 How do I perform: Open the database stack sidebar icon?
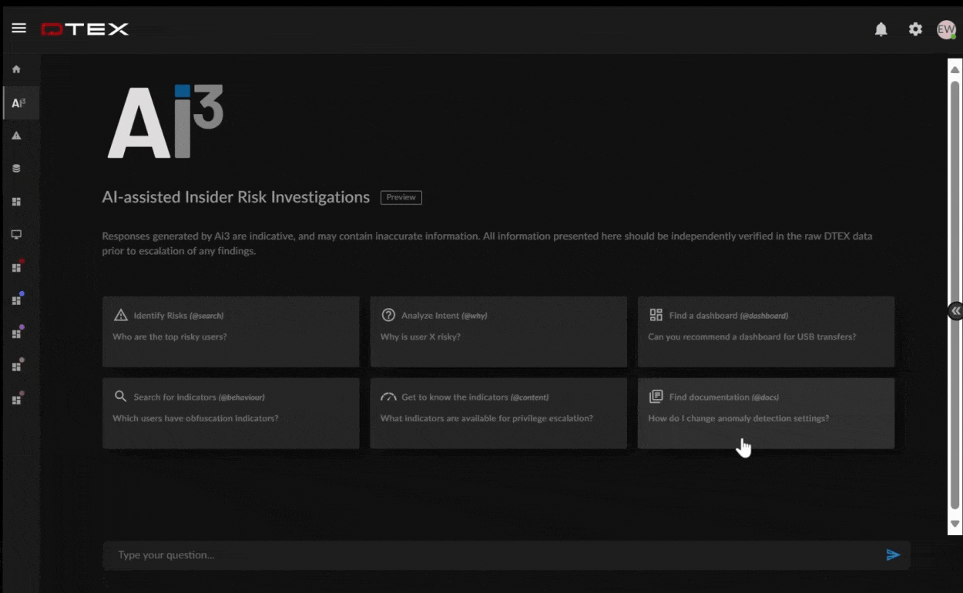16,169
